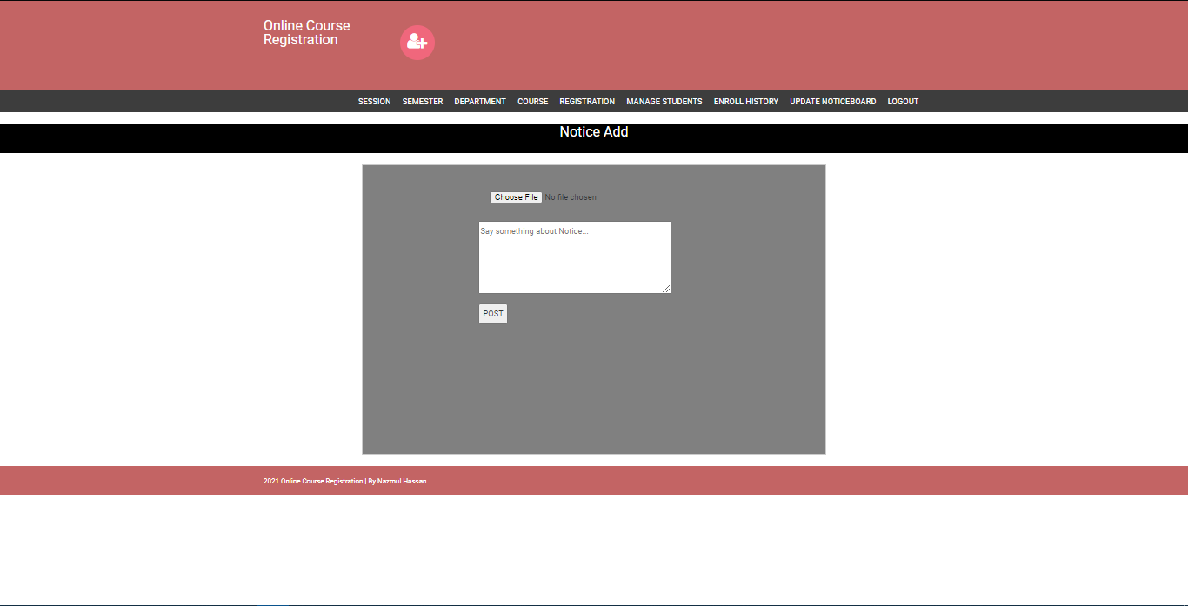Viewport: 1188px width, 606px height.
Task: Open the Semester menu item
Action: pos(423,102)
